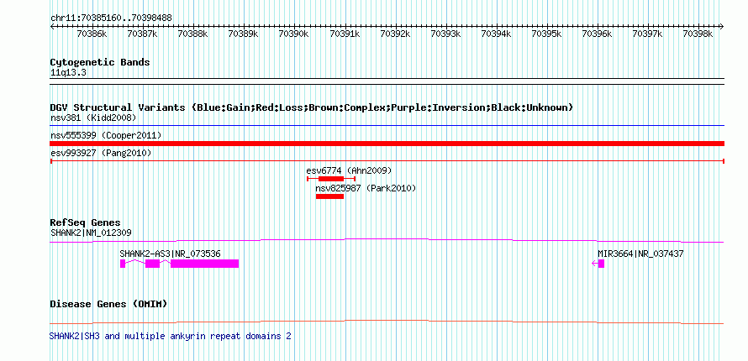This screenshot has height=361, width=748.
Task: Click the 70391k ruler tick label
Action: click(345, 34)
